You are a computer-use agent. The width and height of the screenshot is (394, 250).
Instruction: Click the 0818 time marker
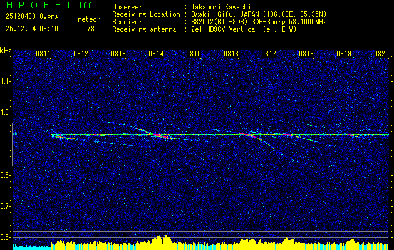306,53
